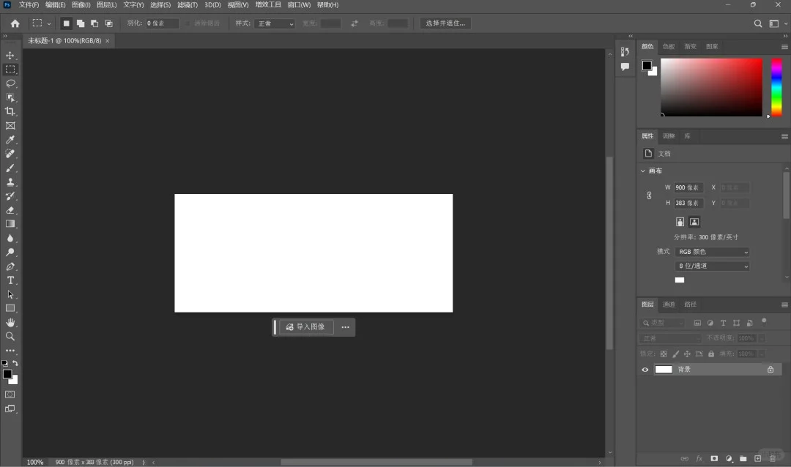Select the Dodge tool
This screenshot has height=467, width=791.
click(x=10, y=252)
